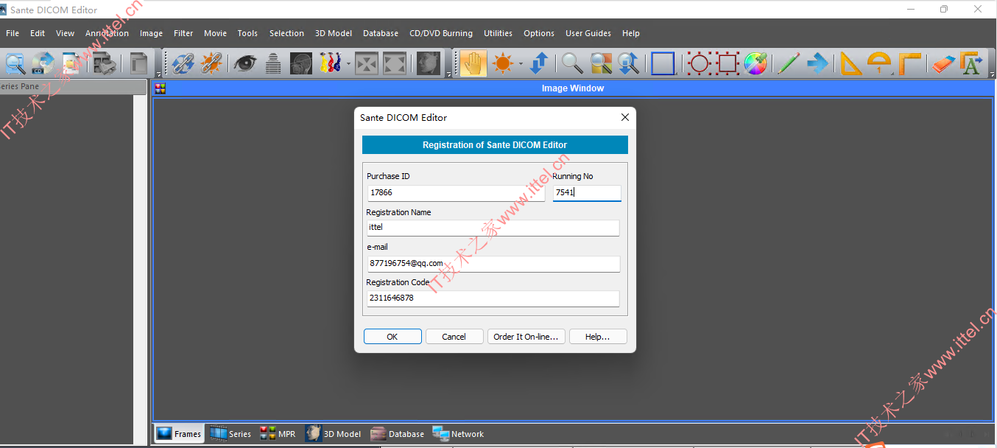Select the triangle ruler measurement tool
Image resolution: width=997 pixels, height=448 pixels.
(850, 63)
